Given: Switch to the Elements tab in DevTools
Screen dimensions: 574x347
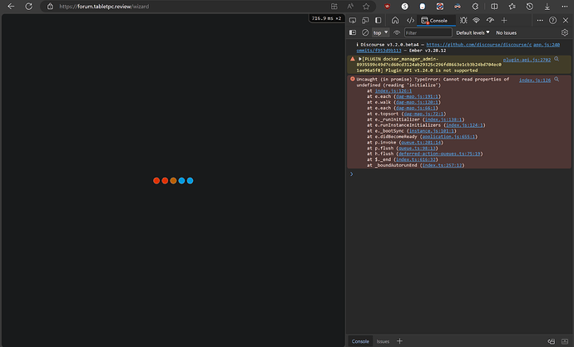Looking at the screenshot, I should [x=410, y=21].
